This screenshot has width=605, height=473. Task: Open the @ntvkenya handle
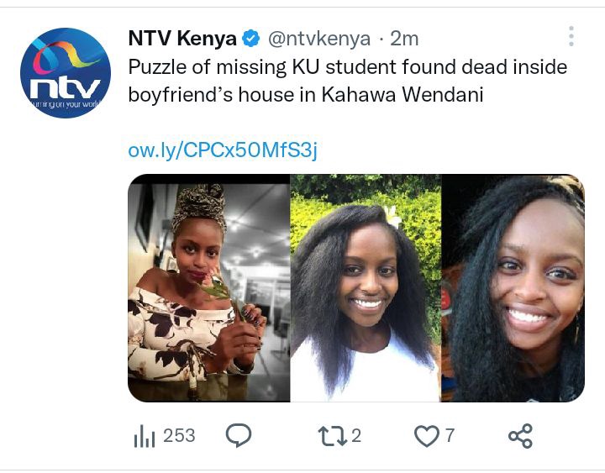click(319, 39)
